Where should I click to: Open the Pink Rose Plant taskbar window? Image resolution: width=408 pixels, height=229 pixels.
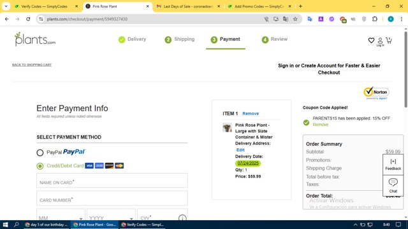pos(95,225)
